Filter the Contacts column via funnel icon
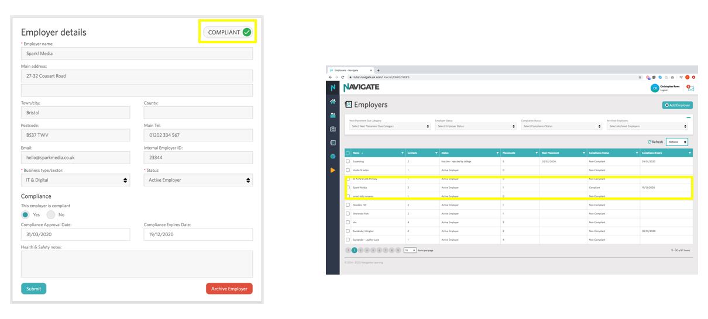Image resolution: width=708 pixels, height=319 pixels. [437, 153]
